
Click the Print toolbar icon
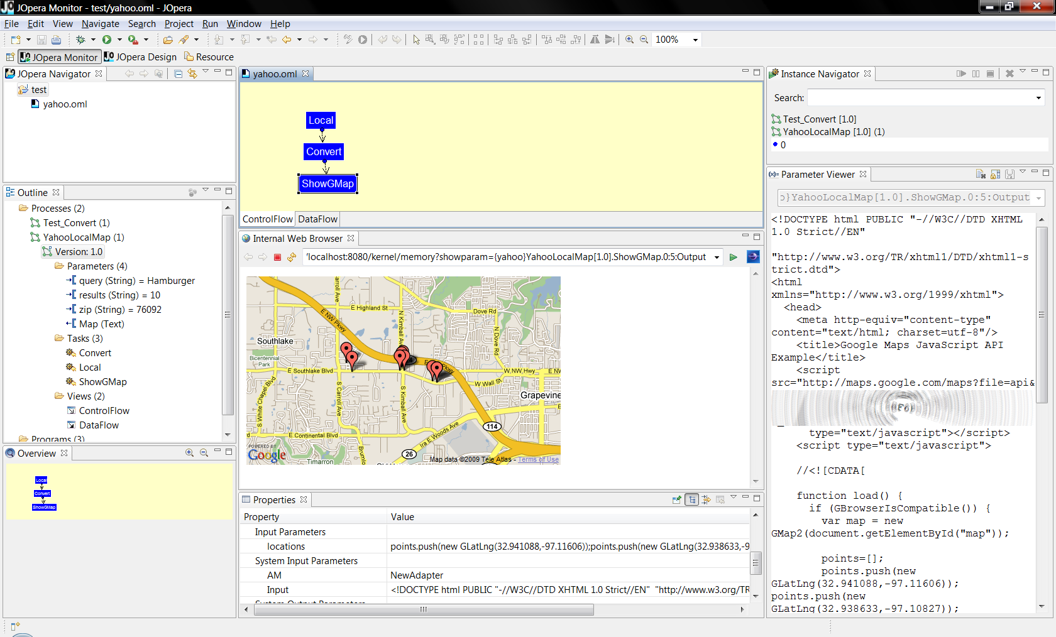point(56,40)
